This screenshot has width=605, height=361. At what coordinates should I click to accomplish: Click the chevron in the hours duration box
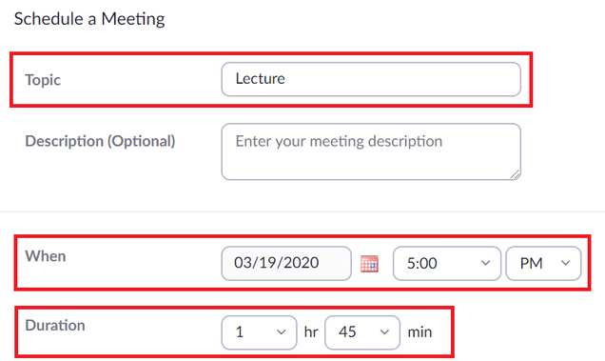point(282,332)
